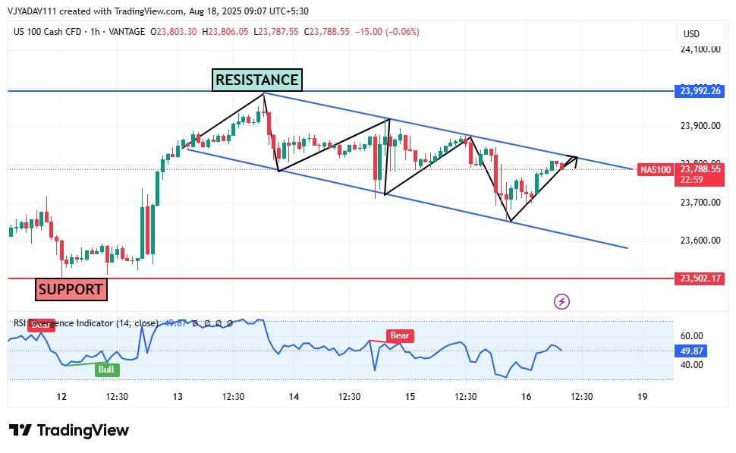736x453 pixels.
Task: Click the SUPPORT text label
Action: tap(71, 289)
